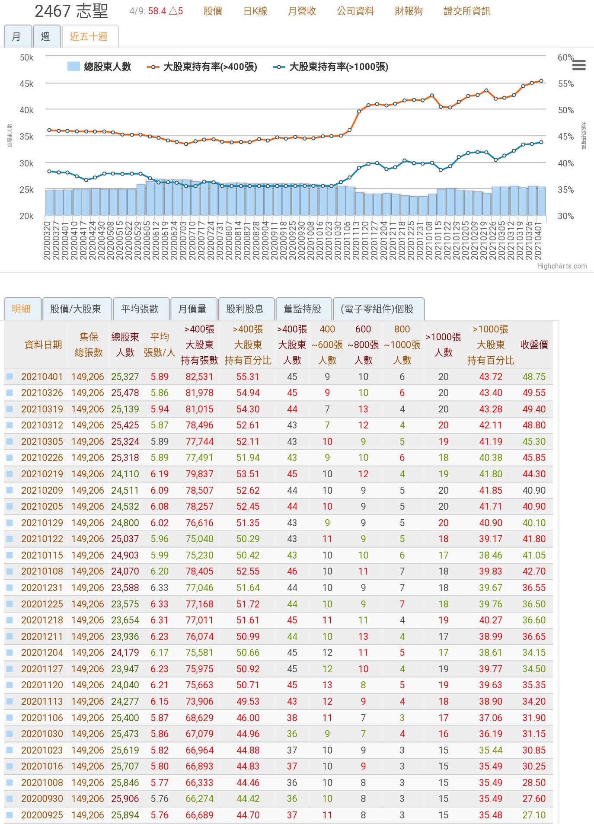Open the 董監持股 tab
Screen dimensions: 594x824
(302, 309)
